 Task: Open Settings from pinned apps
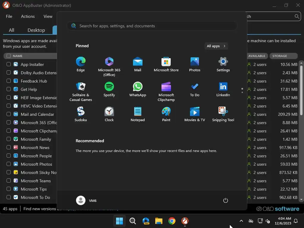click(x=223, y=64)
